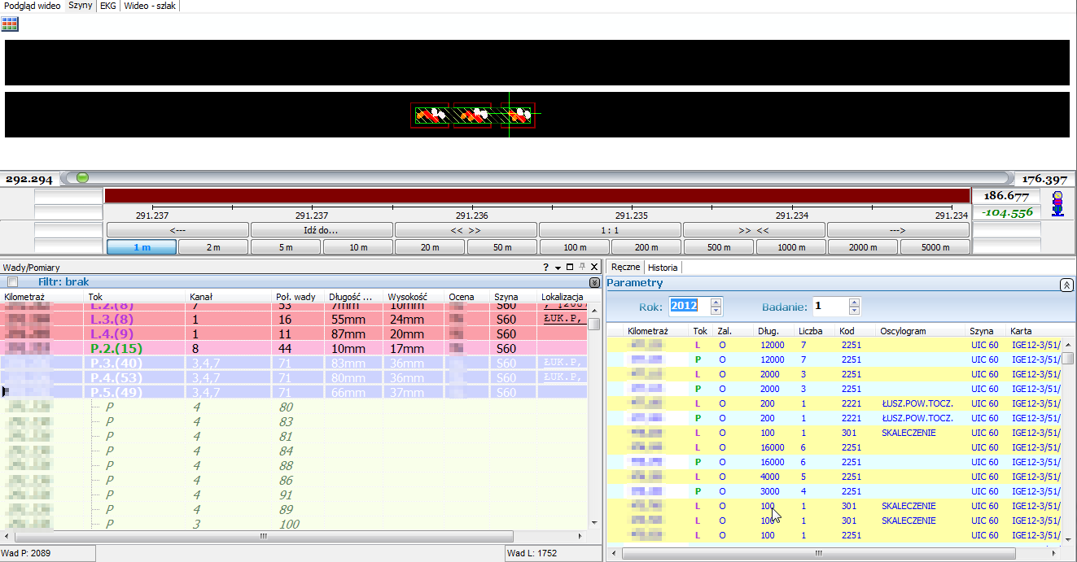Image resolution: width=1077 pixels, height=562 pixels.
Task: Open the EKG tab
Action: [x=107, y=6]
